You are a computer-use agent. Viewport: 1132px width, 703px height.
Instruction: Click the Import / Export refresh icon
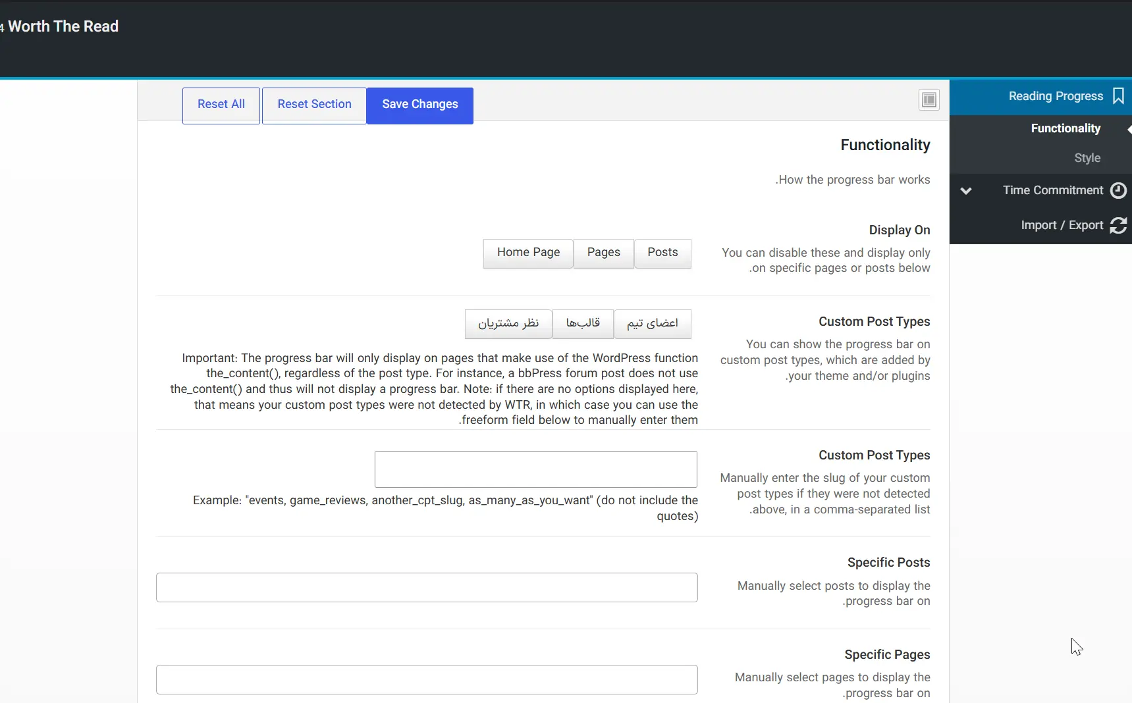[x=1118, y=225]
